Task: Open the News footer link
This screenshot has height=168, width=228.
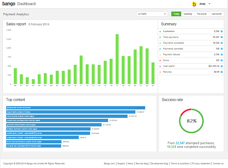Action: pos(131,163)
